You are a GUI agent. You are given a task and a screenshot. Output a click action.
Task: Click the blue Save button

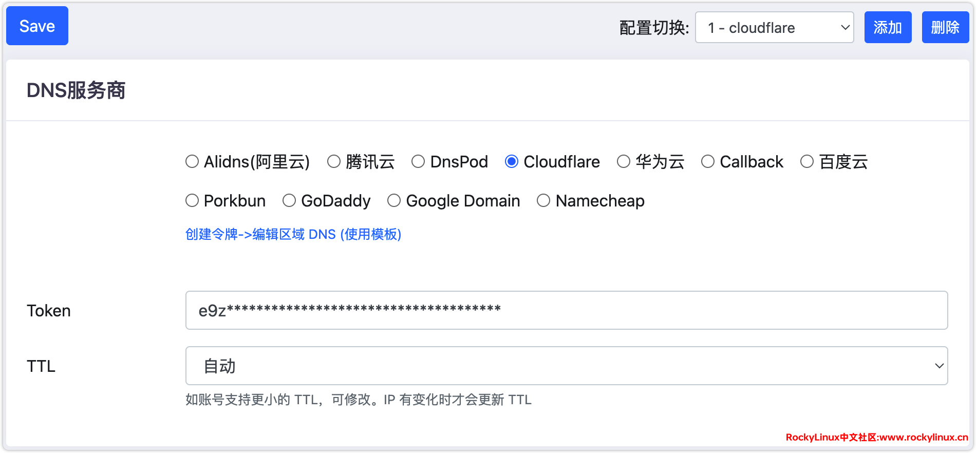pos(37,26)
